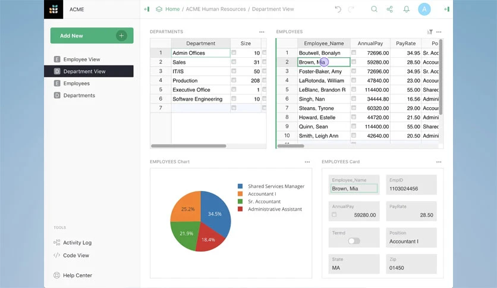Click the Foster-Baker, Amy cell
Image resolution: width=497 pixels, height=288 pixels.
point(323,71)
